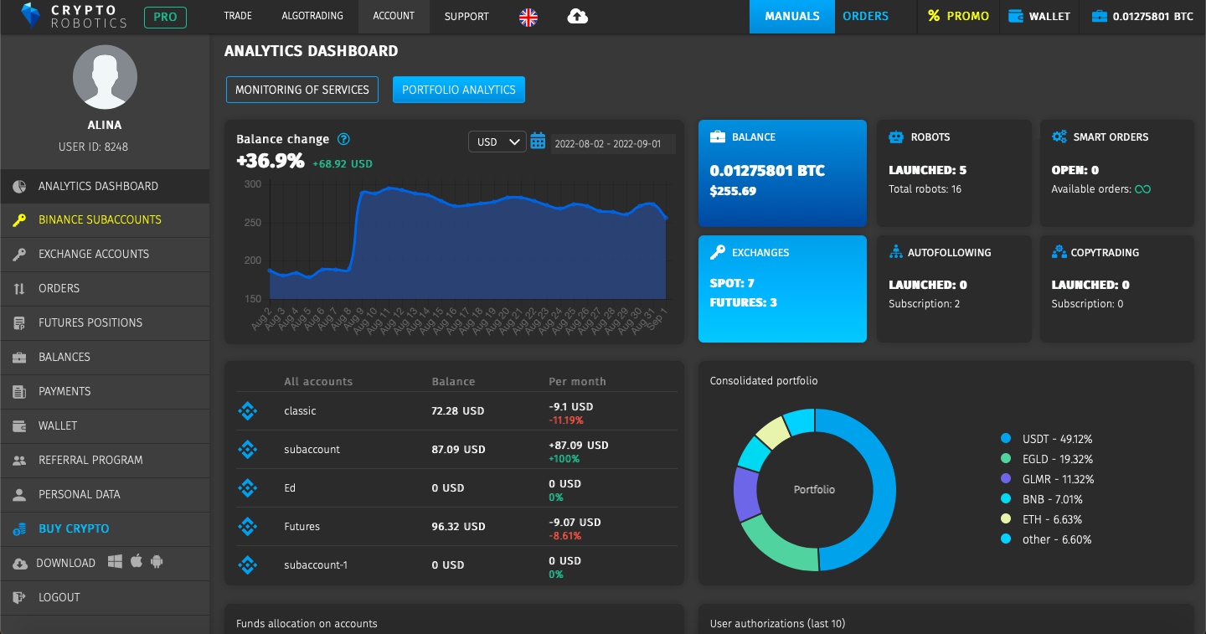Click the wallet icon in top bar
Screen dimensions: 1206x634
tap(1016, 16)
